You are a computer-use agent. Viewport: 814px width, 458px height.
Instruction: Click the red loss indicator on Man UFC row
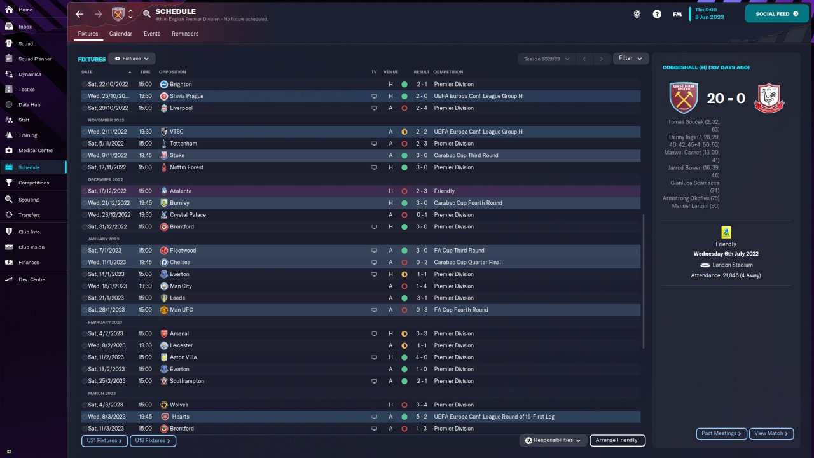coord(404,310)
